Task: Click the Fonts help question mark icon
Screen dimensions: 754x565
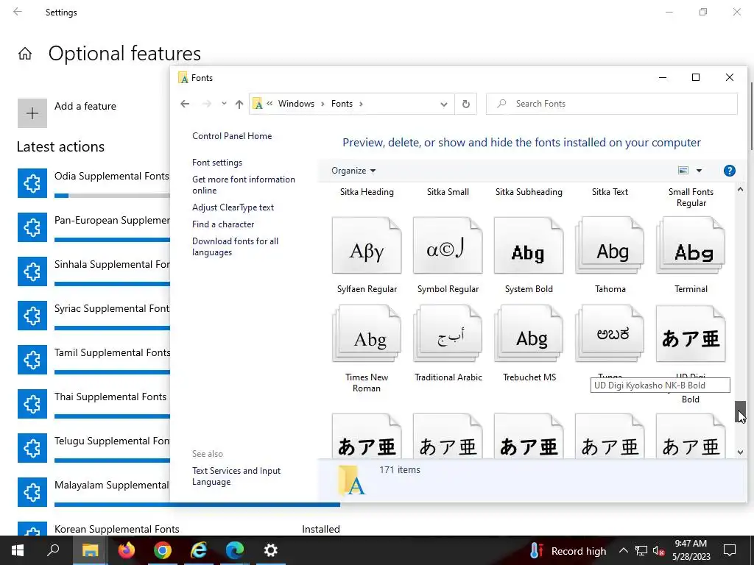Action: point(729,171)
